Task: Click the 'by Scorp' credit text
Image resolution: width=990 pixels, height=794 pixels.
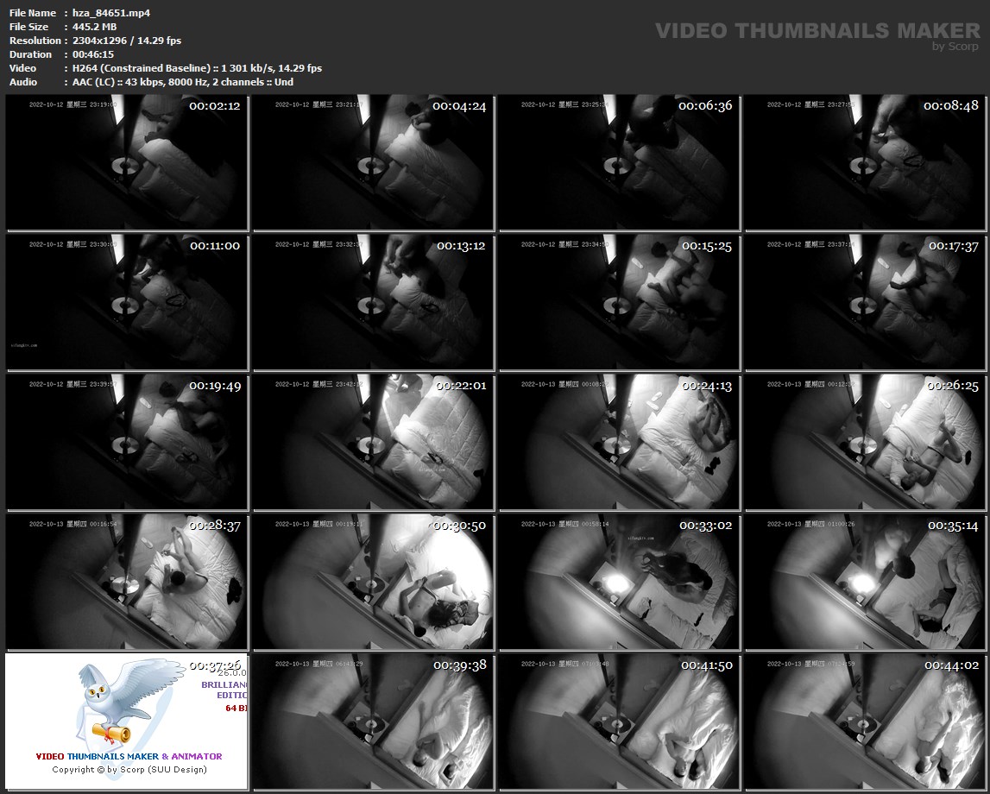Action: click(x=955, y=46)
